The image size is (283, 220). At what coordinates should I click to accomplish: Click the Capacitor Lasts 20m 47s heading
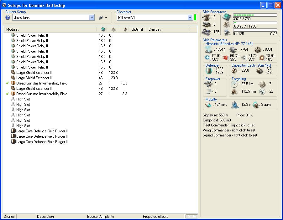251,65
